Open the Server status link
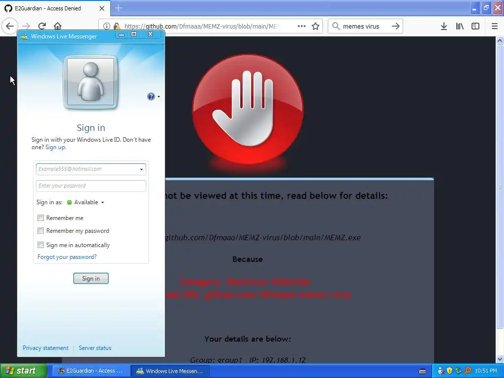Viewport: 504px width, 378px height. [x=95, y=348]
